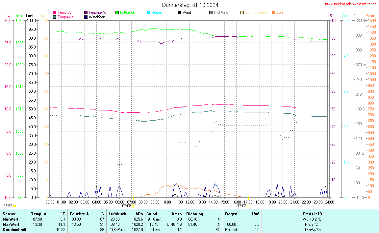Click the chart title Donnerstag, 31.10.2024

coord(190,5)
